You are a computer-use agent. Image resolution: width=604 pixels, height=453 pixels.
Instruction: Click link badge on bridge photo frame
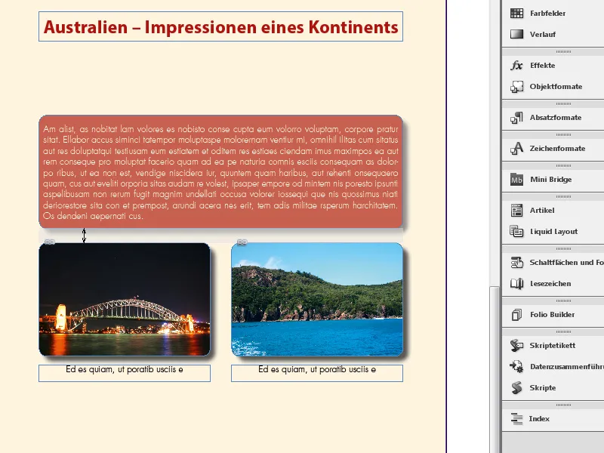tap(50, 242)
